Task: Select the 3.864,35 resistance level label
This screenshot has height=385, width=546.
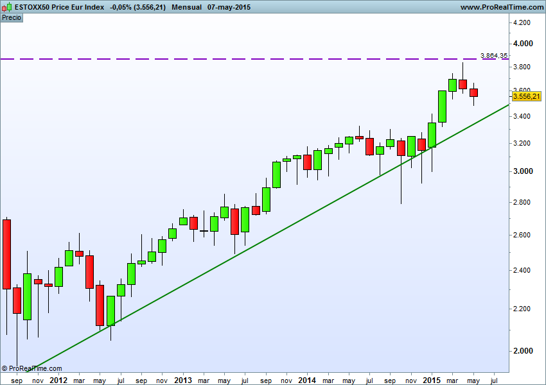Action: click(494, 56)
